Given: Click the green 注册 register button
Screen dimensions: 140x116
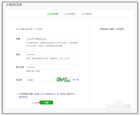Looking at the screenshot, I should click(x=46, y=102).
